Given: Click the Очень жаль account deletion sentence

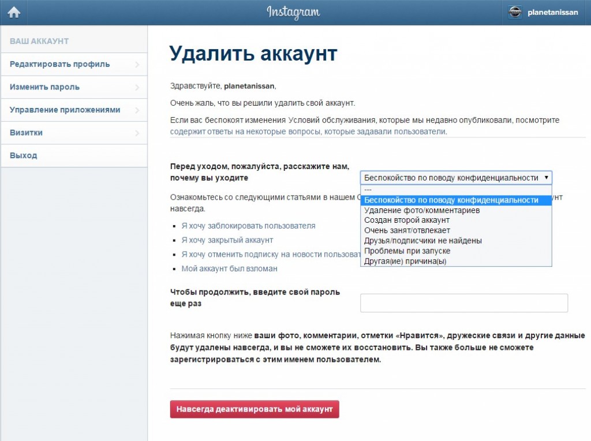Looking at the screenshot, I should (263, 103).
